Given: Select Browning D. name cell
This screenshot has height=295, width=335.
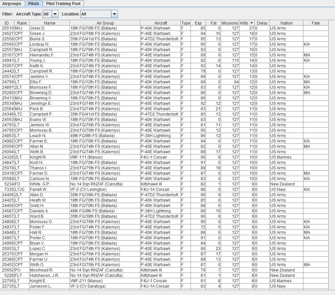Looking at the screenshot, I should click(x=50, y=93).
